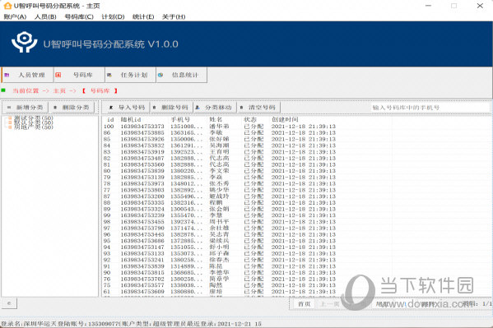493x328 pixels.
Task: Select the first category 测试分类(50) in the tree
Action: tap(33, 118)
